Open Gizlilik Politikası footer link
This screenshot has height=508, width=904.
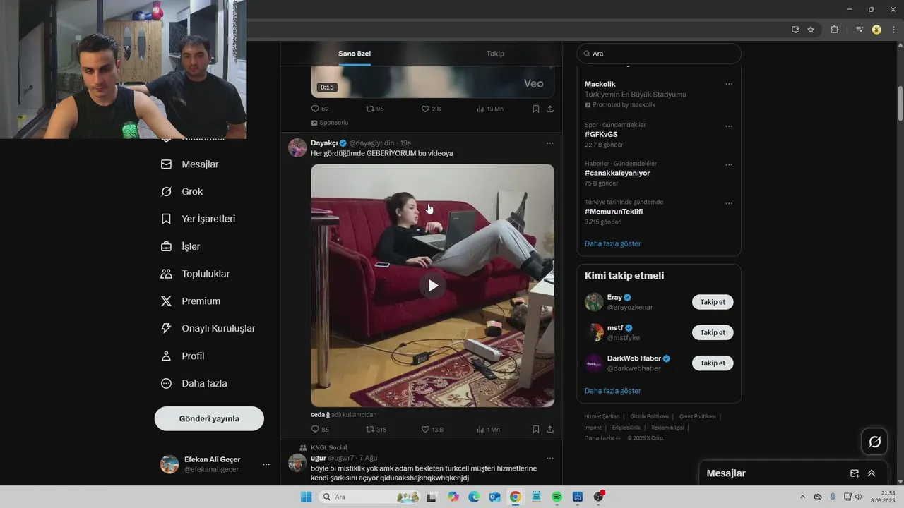pos(649,416)
